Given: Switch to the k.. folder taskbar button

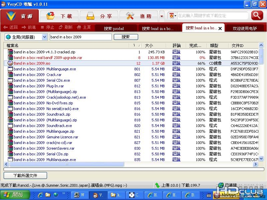Looking at the screenshot, I should point(116,195).
